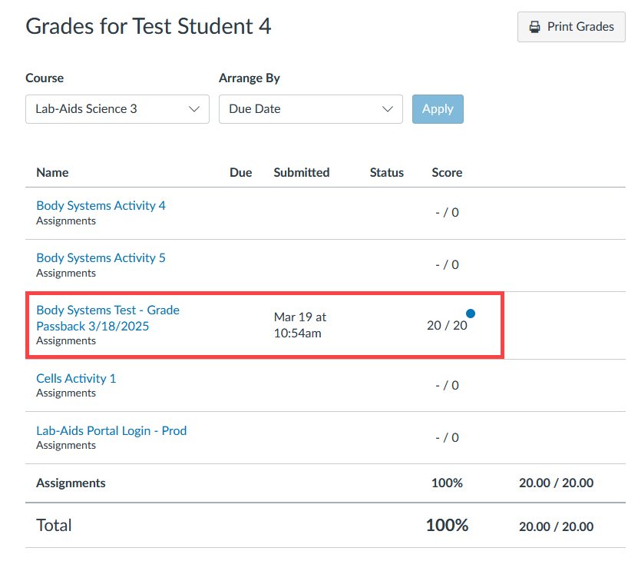Click the 20 / 20 score value

pyautogui.click(x=446, y=326)
